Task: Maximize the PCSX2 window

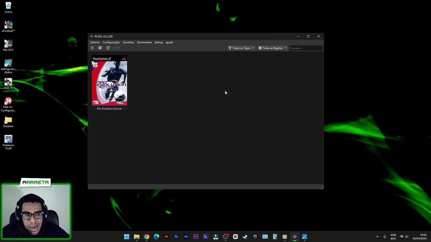Action: tap(308, 36)
